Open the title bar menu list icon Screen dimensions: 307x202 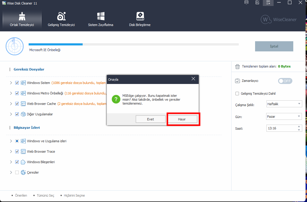[x=268, y=3]
